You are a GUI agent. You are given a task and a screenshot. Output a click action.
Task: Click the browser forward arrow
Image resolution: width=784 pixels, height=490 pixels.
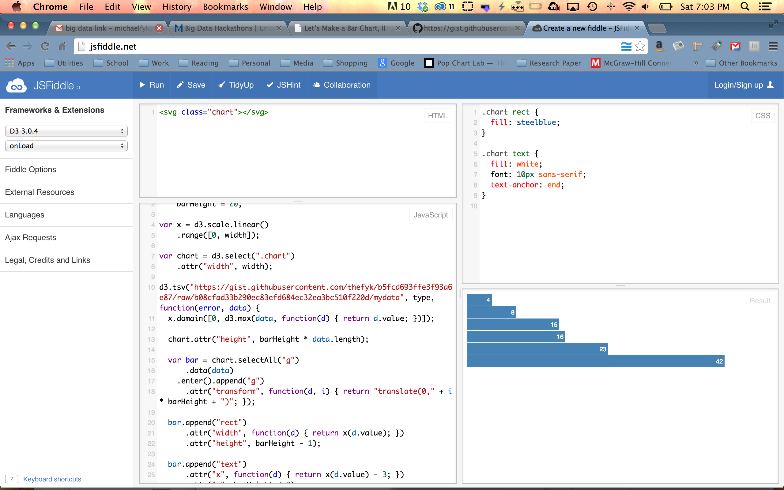(28, 47)
